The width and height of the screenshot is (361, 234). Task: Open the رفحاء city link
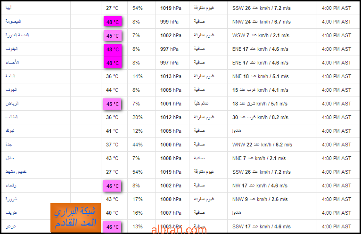click(x=11, y=186)
